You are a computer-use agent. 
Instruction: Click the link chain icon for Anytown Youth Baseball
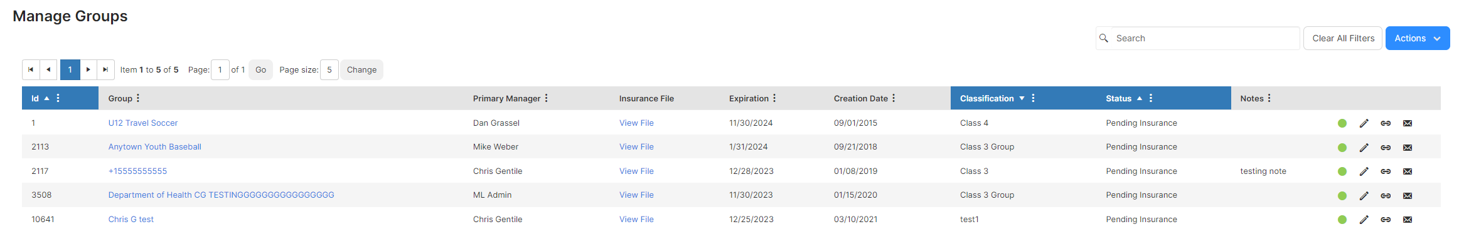tap(1386, 148)
